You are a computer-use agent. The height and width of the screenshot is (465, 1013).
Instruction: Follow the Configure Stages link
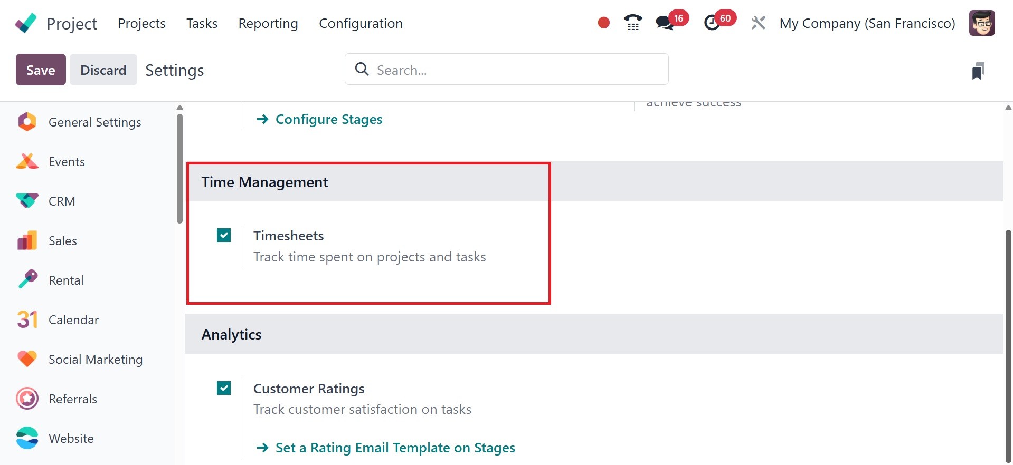coord(328,119)
